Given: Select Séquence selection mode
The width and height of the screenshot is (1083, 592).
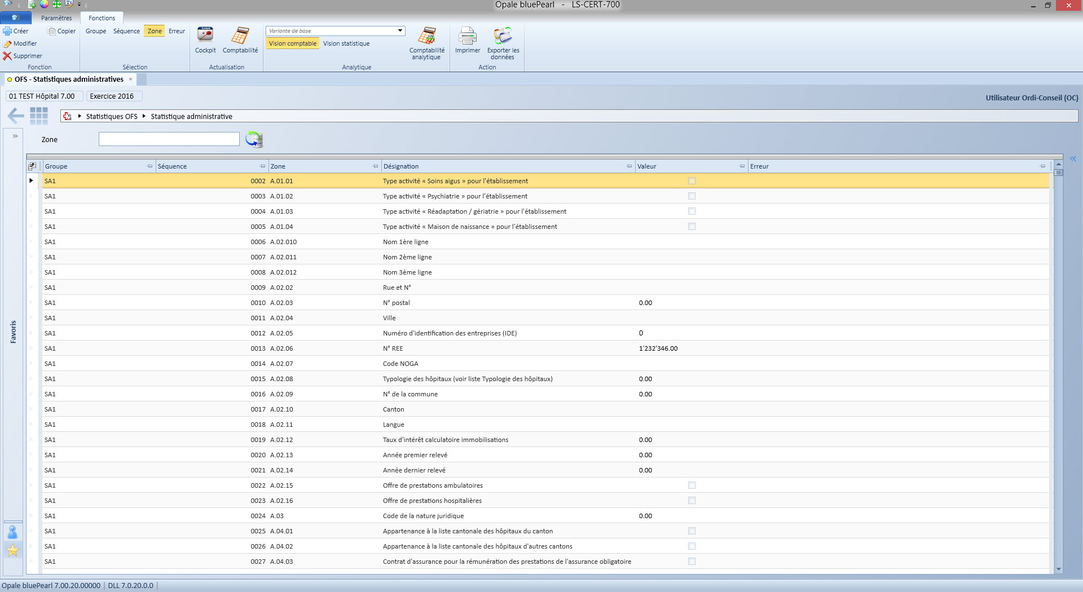Looking at the screenshot, I should [126, 31].
